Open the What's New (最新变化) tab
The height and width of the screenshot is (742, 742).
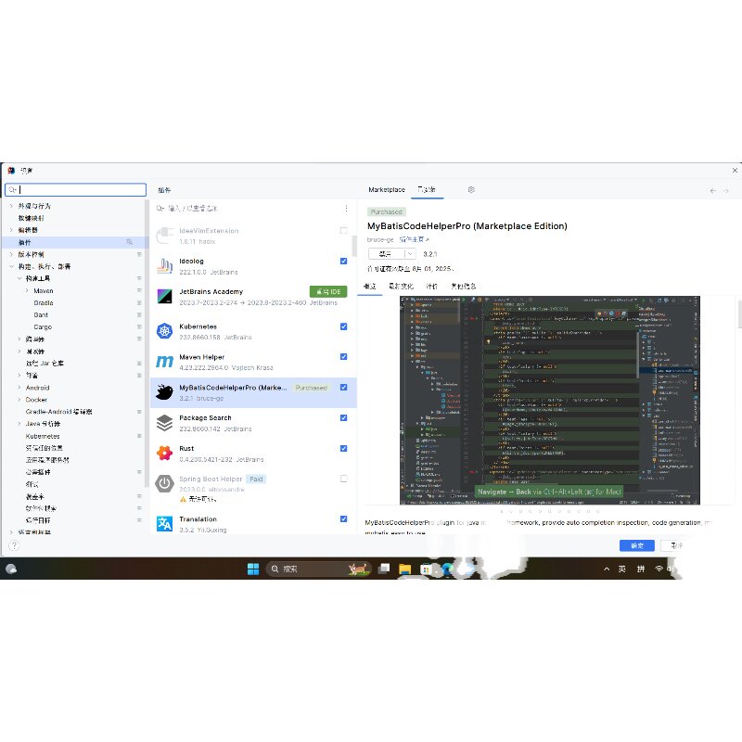[401, 287]
